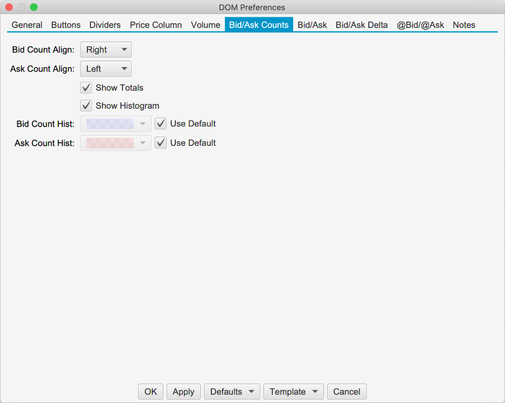Open the Ask Count Align dropdown

coord(106,69)
